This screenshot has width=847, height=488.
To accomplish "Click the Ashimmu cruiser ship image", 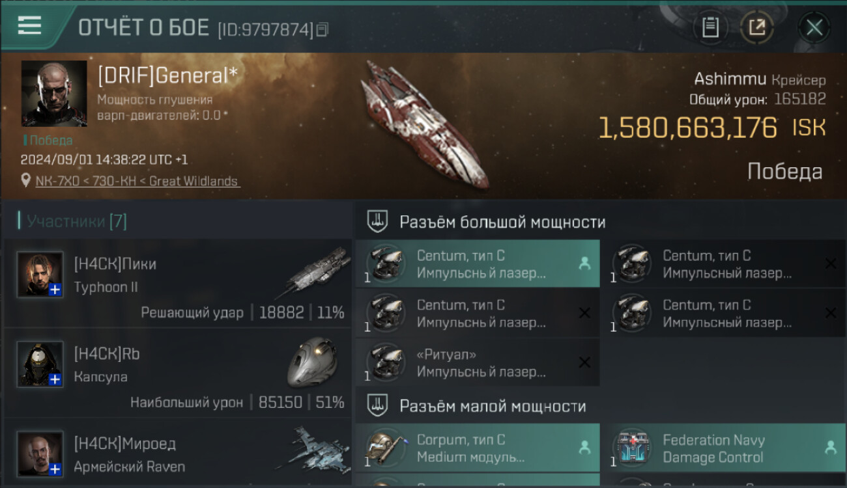I will (425, 124).
